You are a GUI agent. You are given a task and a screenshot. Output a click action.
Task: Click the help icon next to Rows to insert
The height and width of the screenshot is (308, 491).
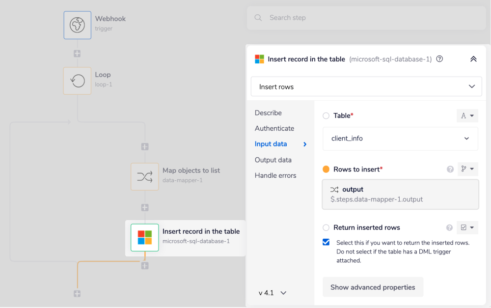pos(450,168)
